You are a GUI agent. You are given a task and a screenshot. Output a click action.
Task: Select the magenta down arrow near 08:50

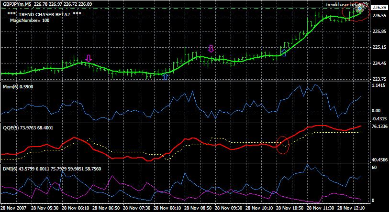tap(211, 49)
